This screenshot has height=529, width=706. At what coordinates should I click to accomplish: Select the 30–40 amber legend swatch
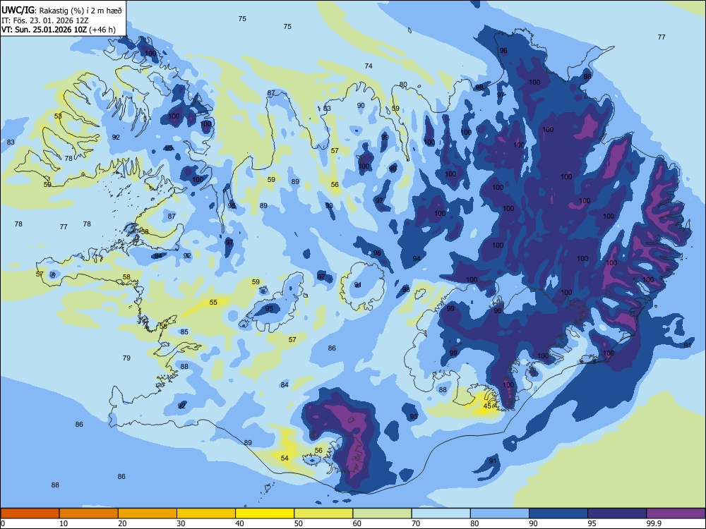tap(206, 513)
